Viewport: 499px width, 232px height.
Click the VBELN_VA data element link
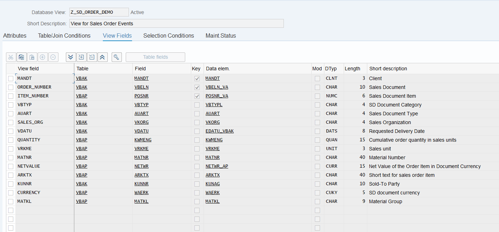coord(217,87)
